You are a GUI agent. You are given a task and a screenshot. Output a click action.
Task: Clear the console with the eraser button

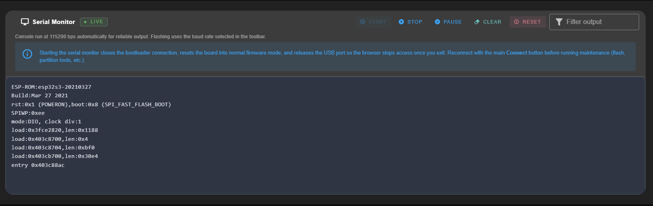488,22
